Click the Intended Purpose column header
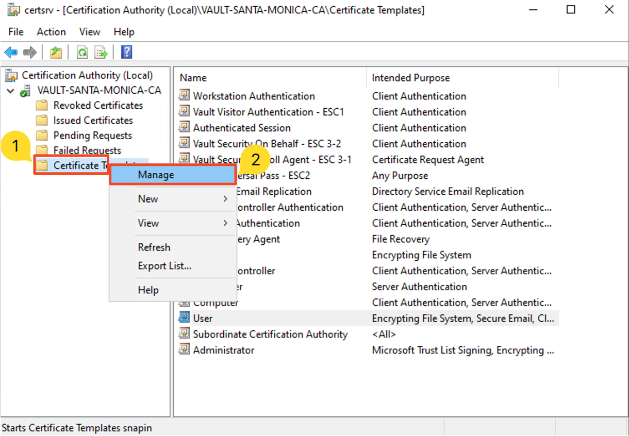 [410, 78]
